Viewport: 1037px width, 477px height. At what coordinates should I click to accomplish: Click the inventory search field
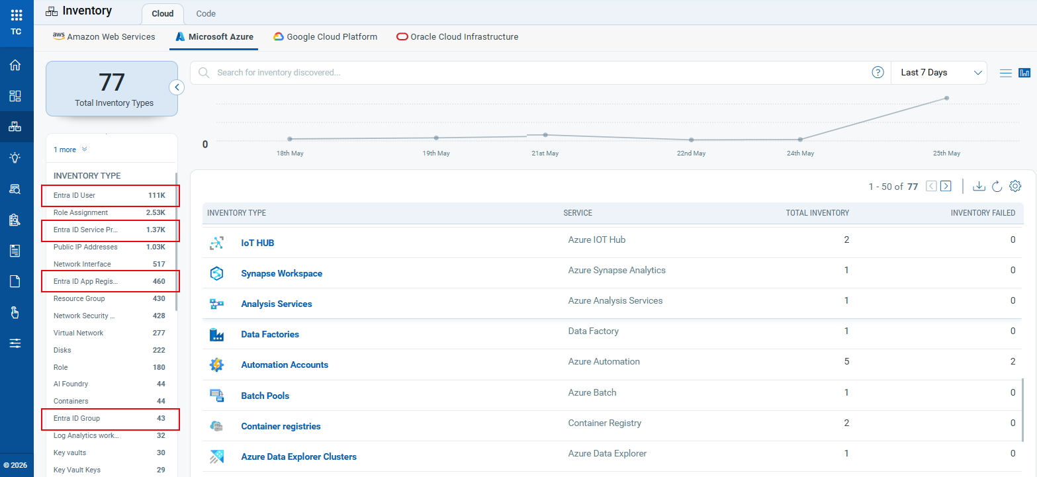pos(539,73)
